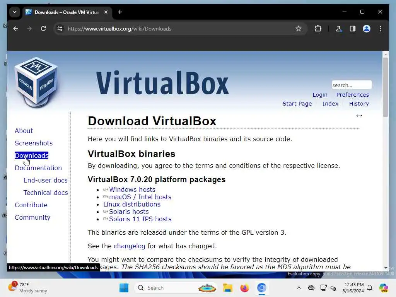
Task: Open the Extensions puzzle icon
Action: (x=318, y=29)
